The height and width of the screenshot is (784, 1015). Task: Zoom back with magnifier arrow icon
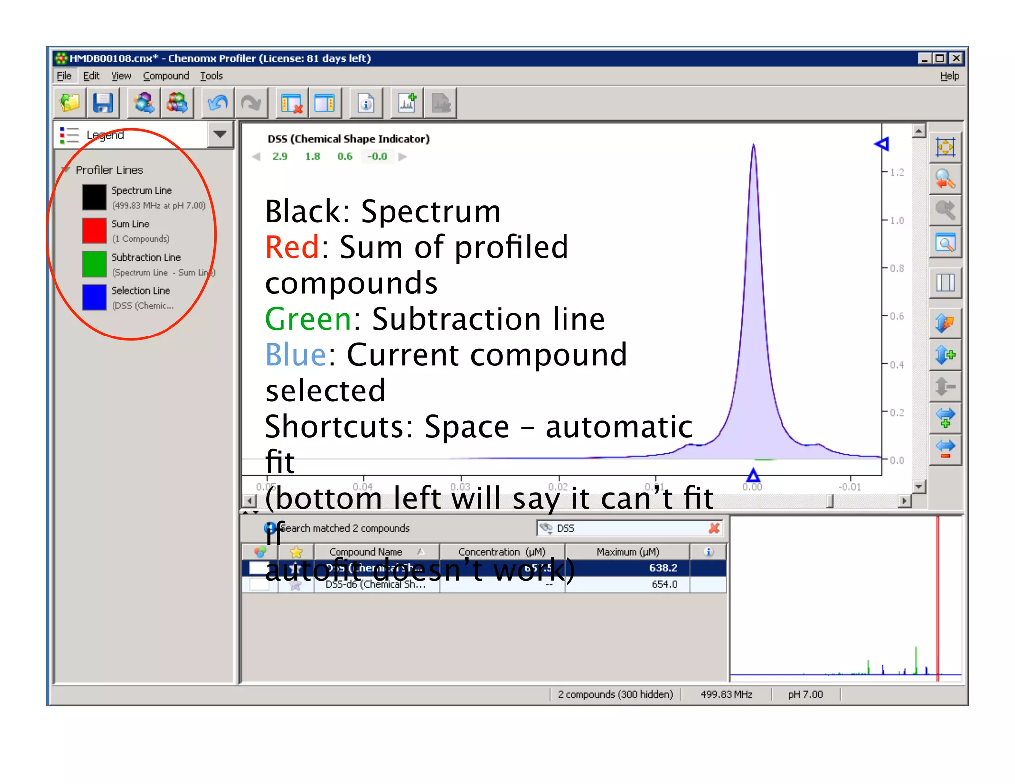[x=945, y=179]
